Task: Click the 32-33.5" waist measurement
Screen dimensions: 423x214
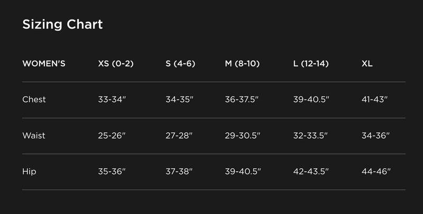Action: [310, 135]
